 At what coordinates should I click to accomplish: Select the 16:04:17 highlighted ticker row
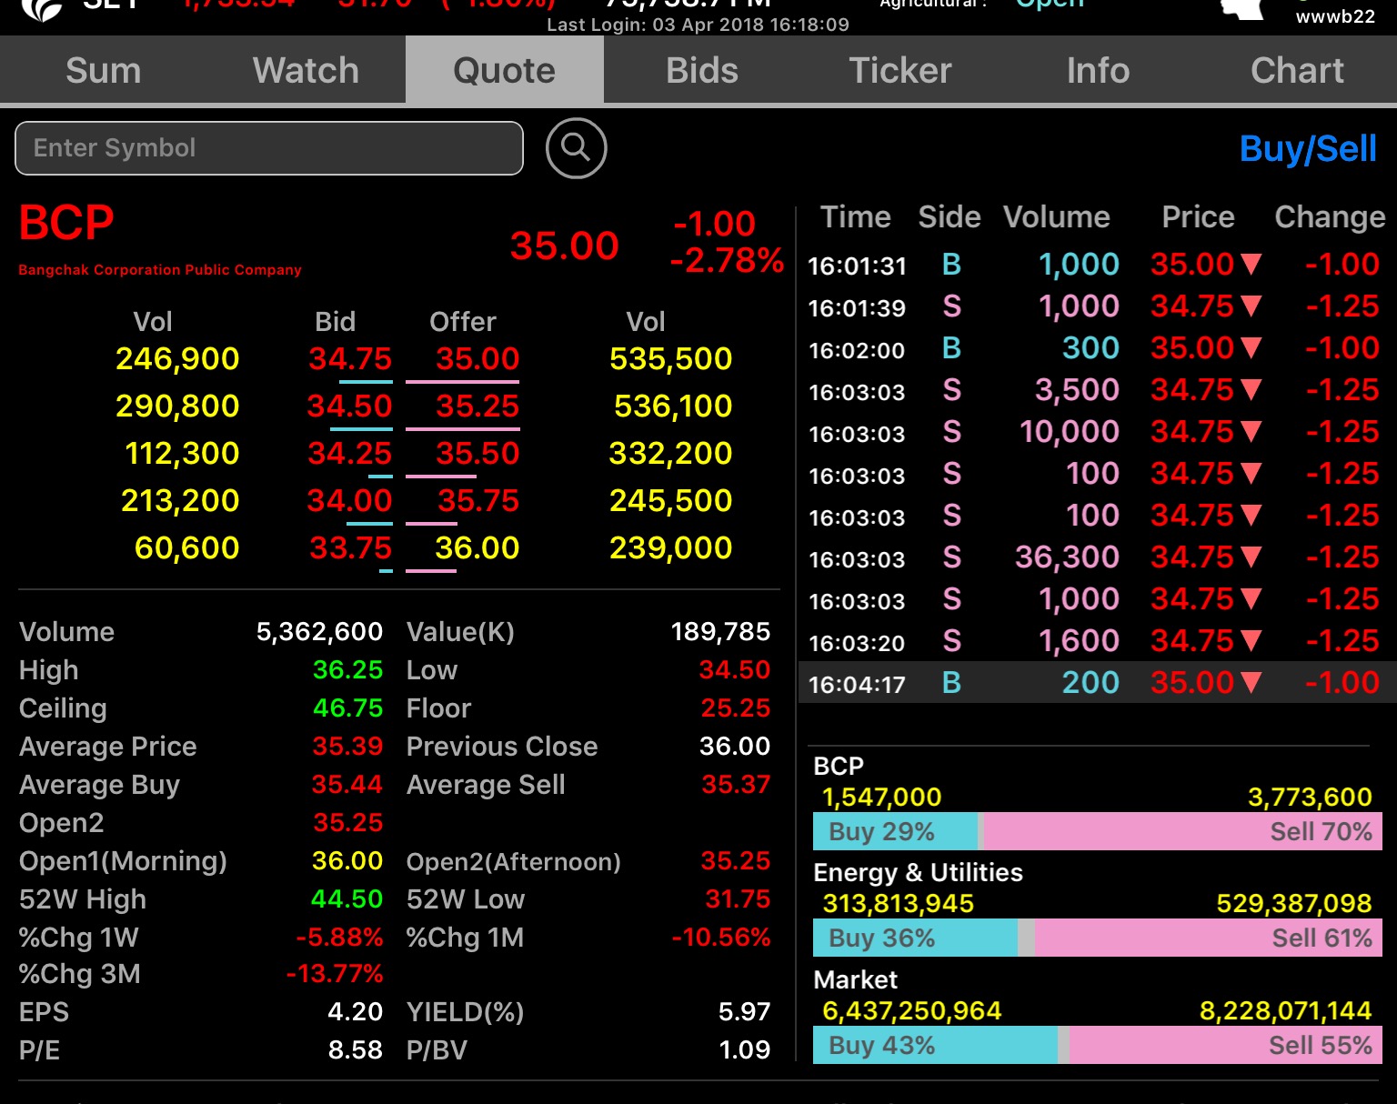(x=1096, y=683)
